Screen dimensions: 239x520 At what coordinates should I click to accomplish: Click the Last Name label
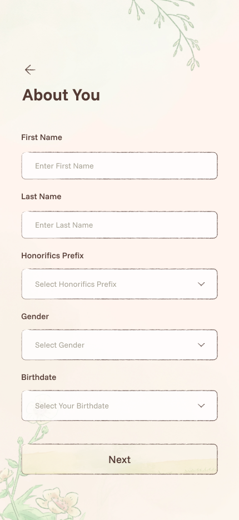click(x=41, y=196)
